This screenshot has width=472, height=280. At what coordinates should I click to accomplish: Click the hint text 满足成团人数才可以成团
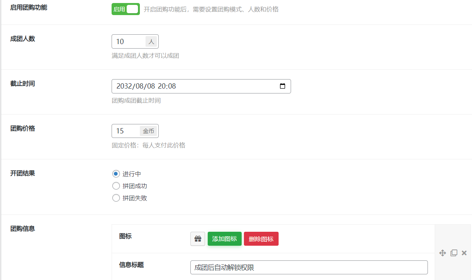145,56
